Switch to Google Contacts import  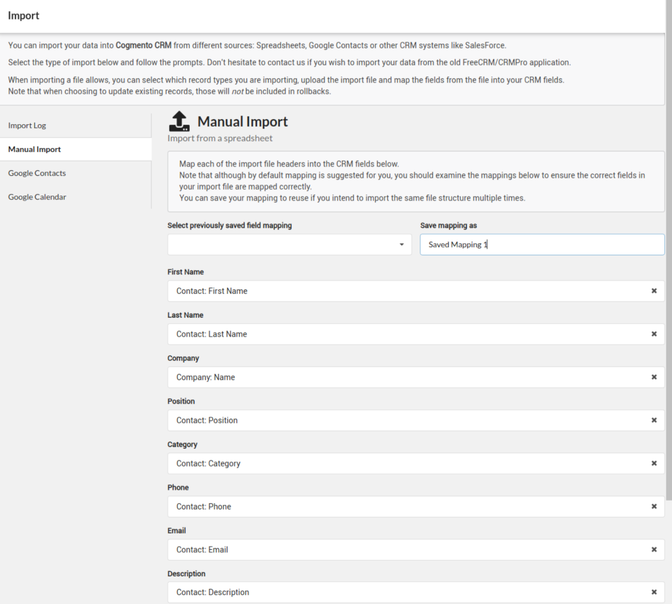[37, 173]
